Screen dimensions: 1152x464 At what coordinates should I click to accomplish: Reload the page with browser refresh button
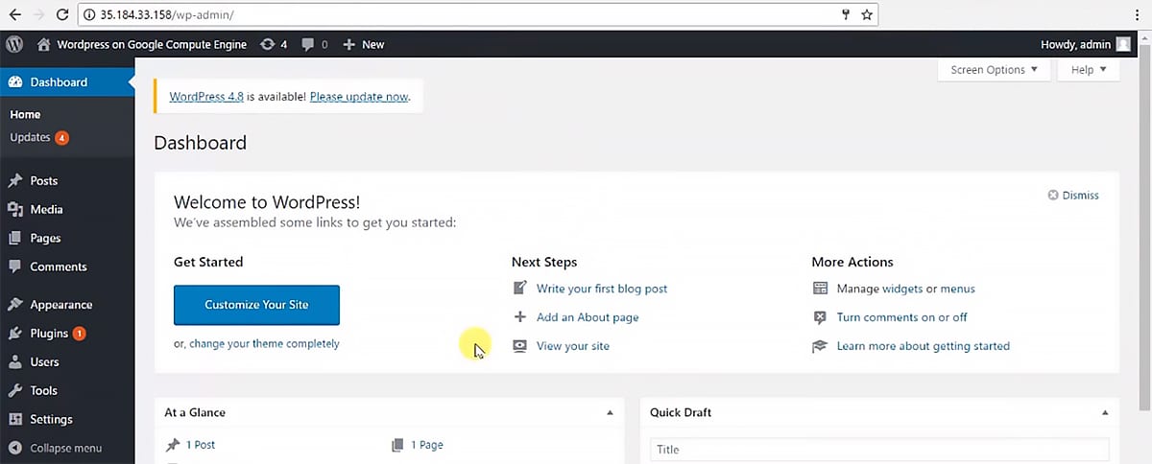coord(62,14)
